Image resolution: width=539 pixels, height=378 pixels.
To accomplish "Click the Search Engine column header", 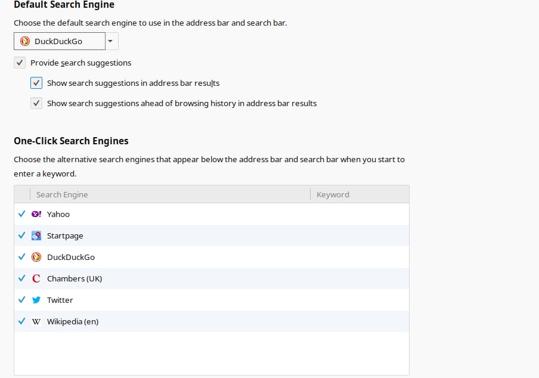I will [170, 194].
